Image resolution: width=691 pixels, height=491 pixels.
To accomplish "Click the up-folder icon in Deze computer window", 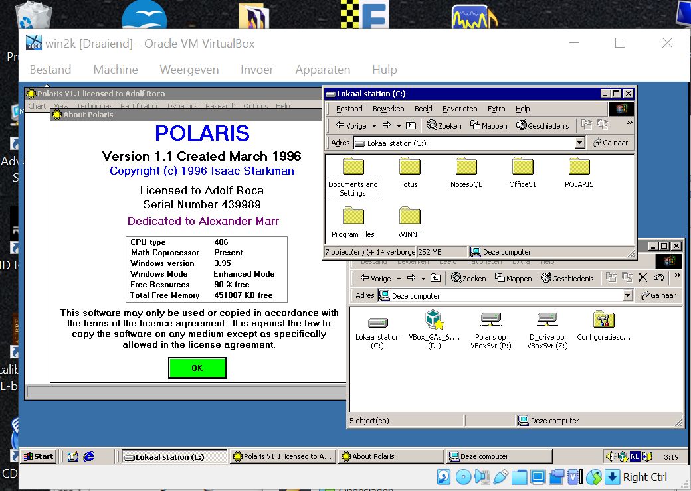I will coord(435,279).
